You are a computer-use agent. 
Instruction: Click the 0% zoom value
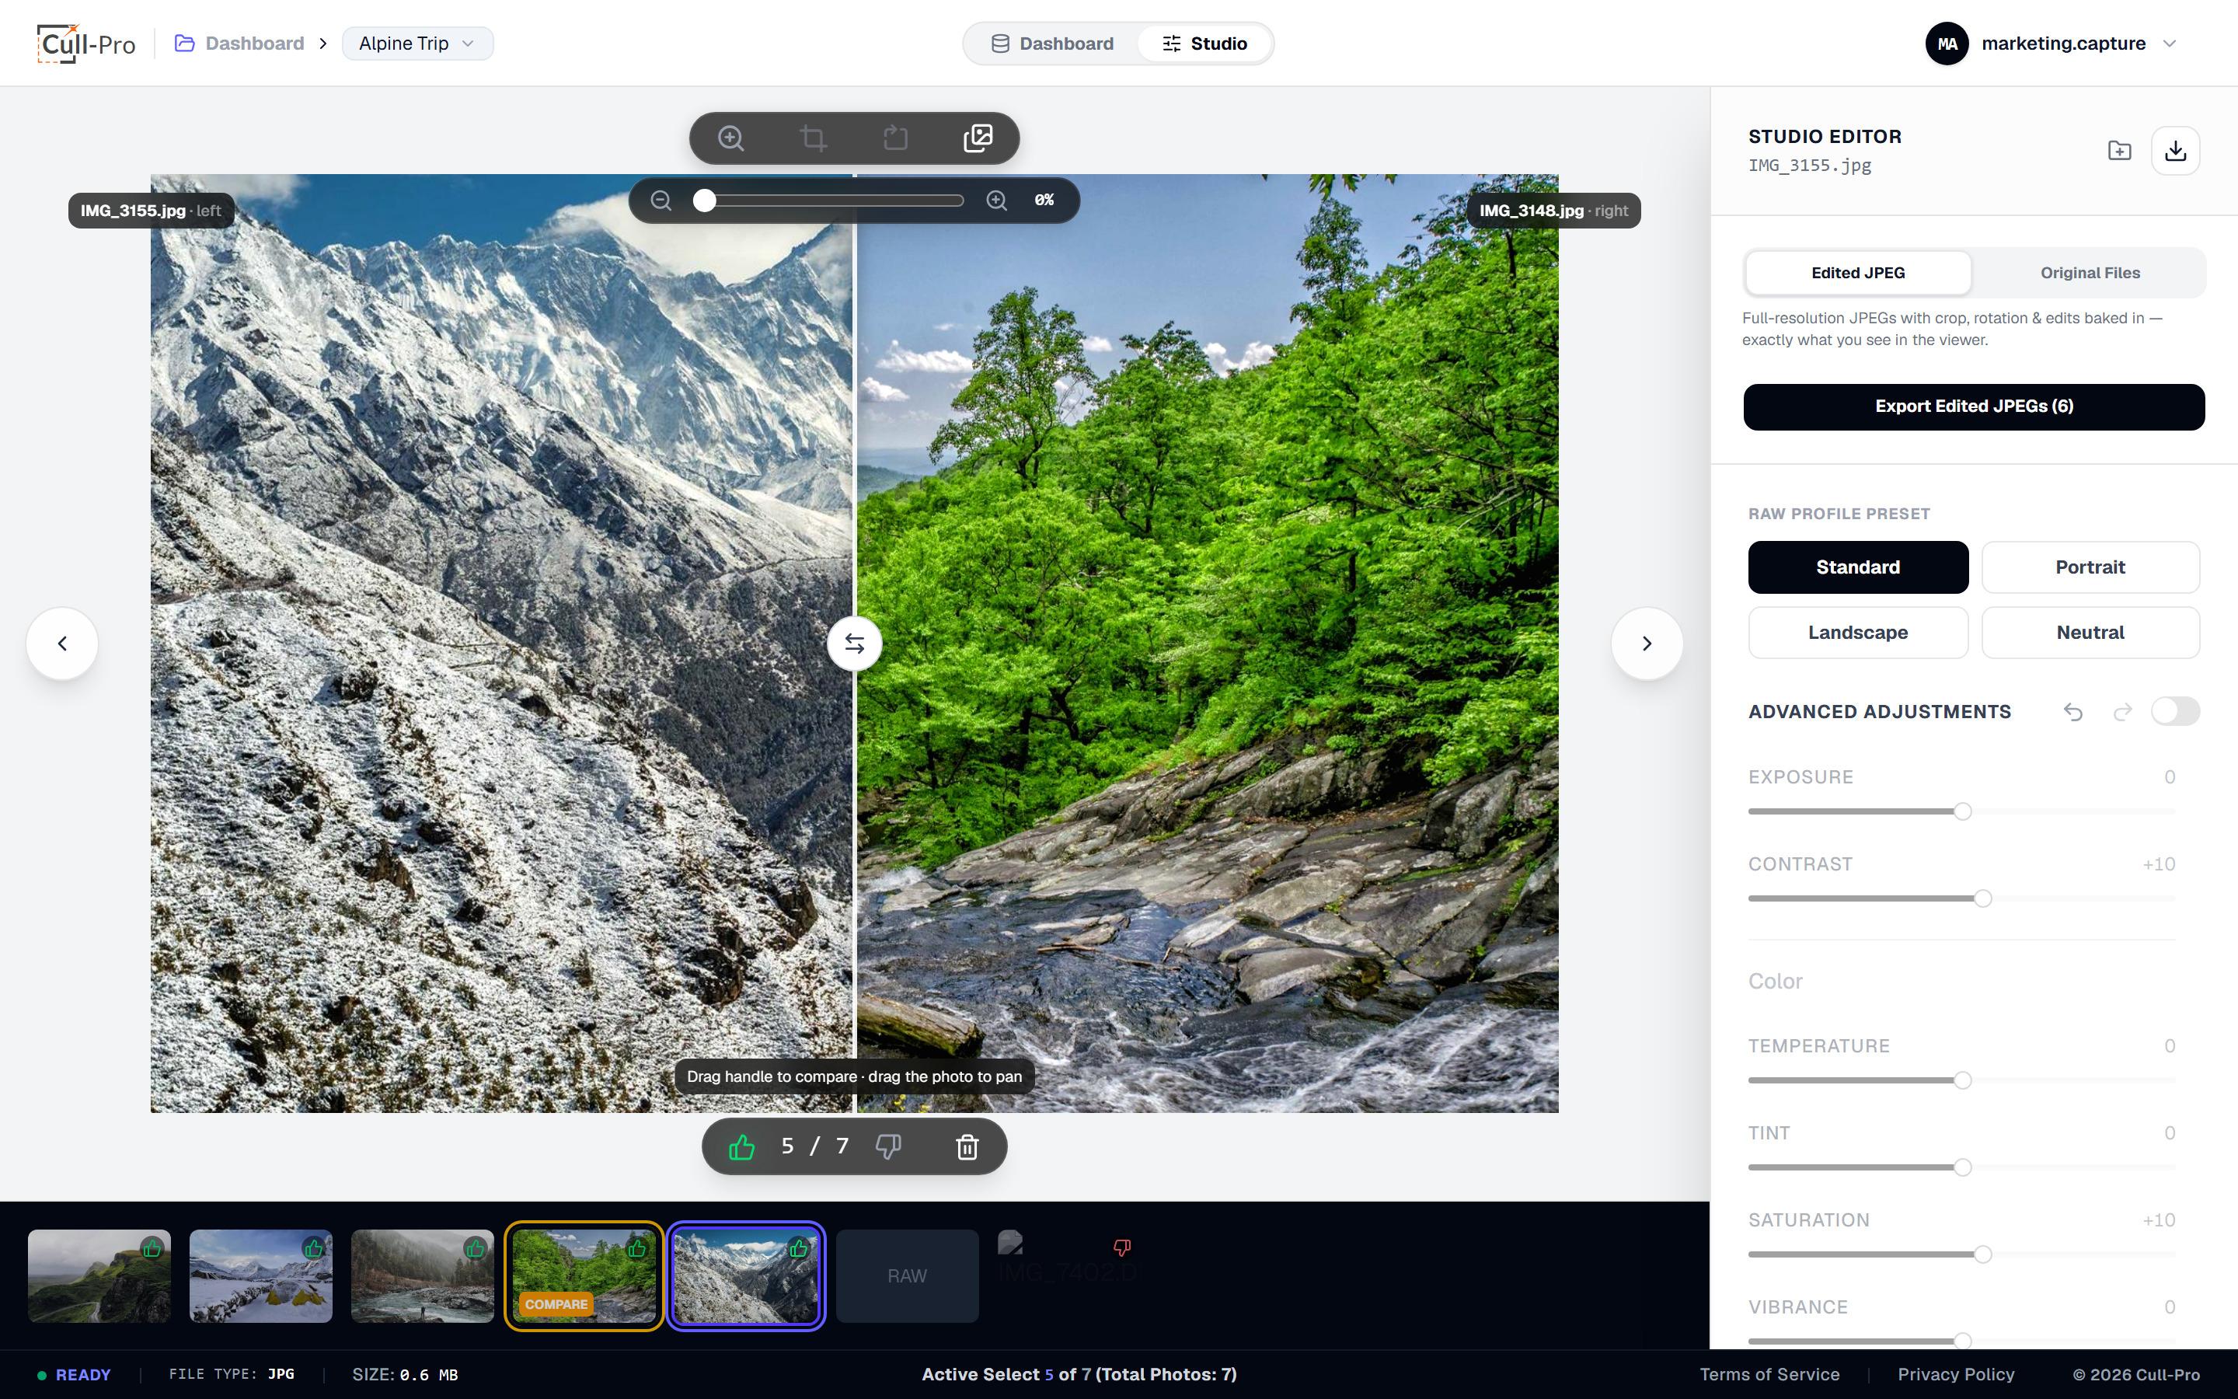point(1044,200)
